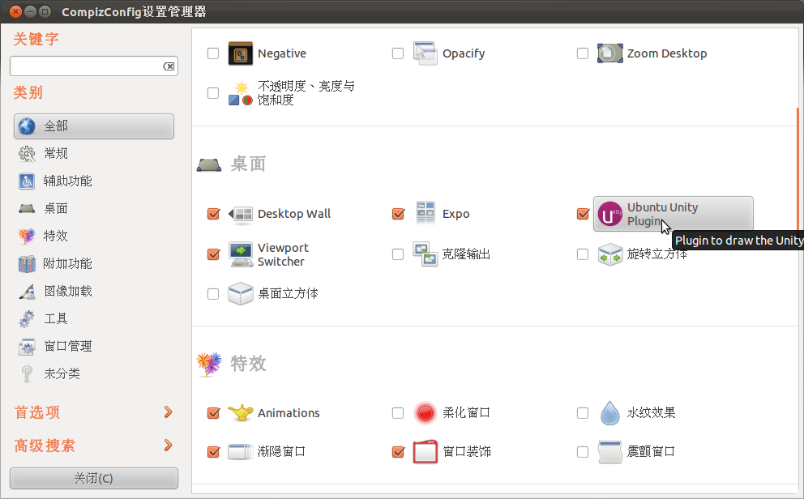This screenshot has height=499, width=804.
Task: Click the 工具 icon in sidebar
Action: point(27,318)
